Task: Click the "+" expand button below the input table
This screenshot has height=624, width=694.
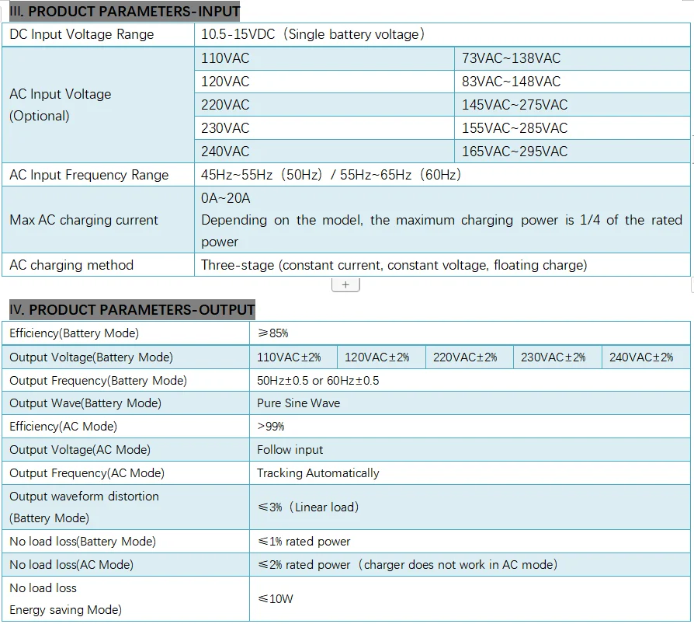Action: click(344, 284)
